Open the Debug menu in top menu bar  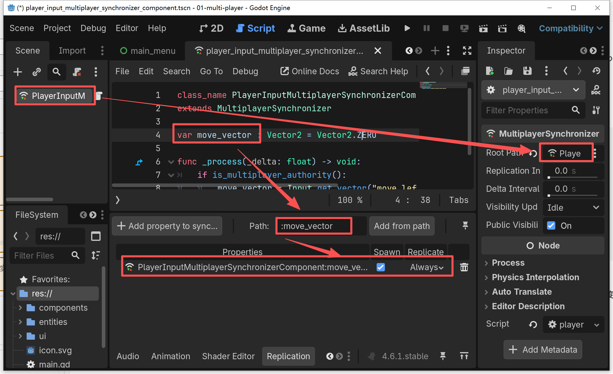93,28
